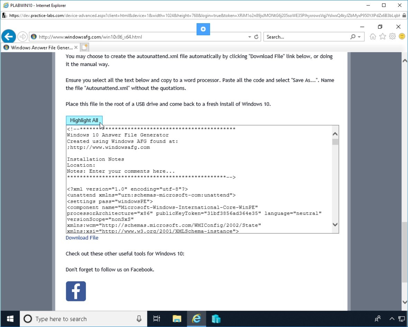Click the code line "Windows 10 Answer File Generator"
The image size is (408, 327).
point(118,135)
